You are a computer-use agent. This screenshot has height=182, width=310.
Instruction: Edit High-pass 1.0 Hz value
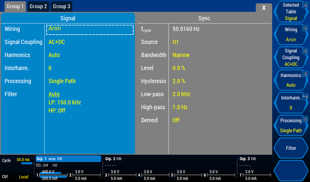(180, 107)
